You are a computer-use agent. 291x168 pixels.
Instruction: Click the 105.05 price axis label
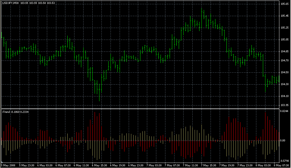[285, 40]
